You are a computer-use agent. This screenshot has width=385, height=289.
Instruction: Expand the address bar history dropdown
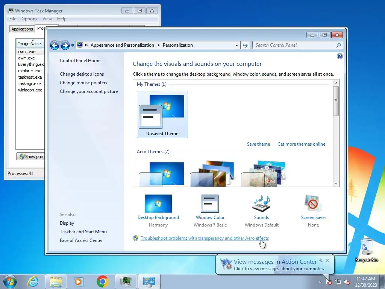point(236,45)
